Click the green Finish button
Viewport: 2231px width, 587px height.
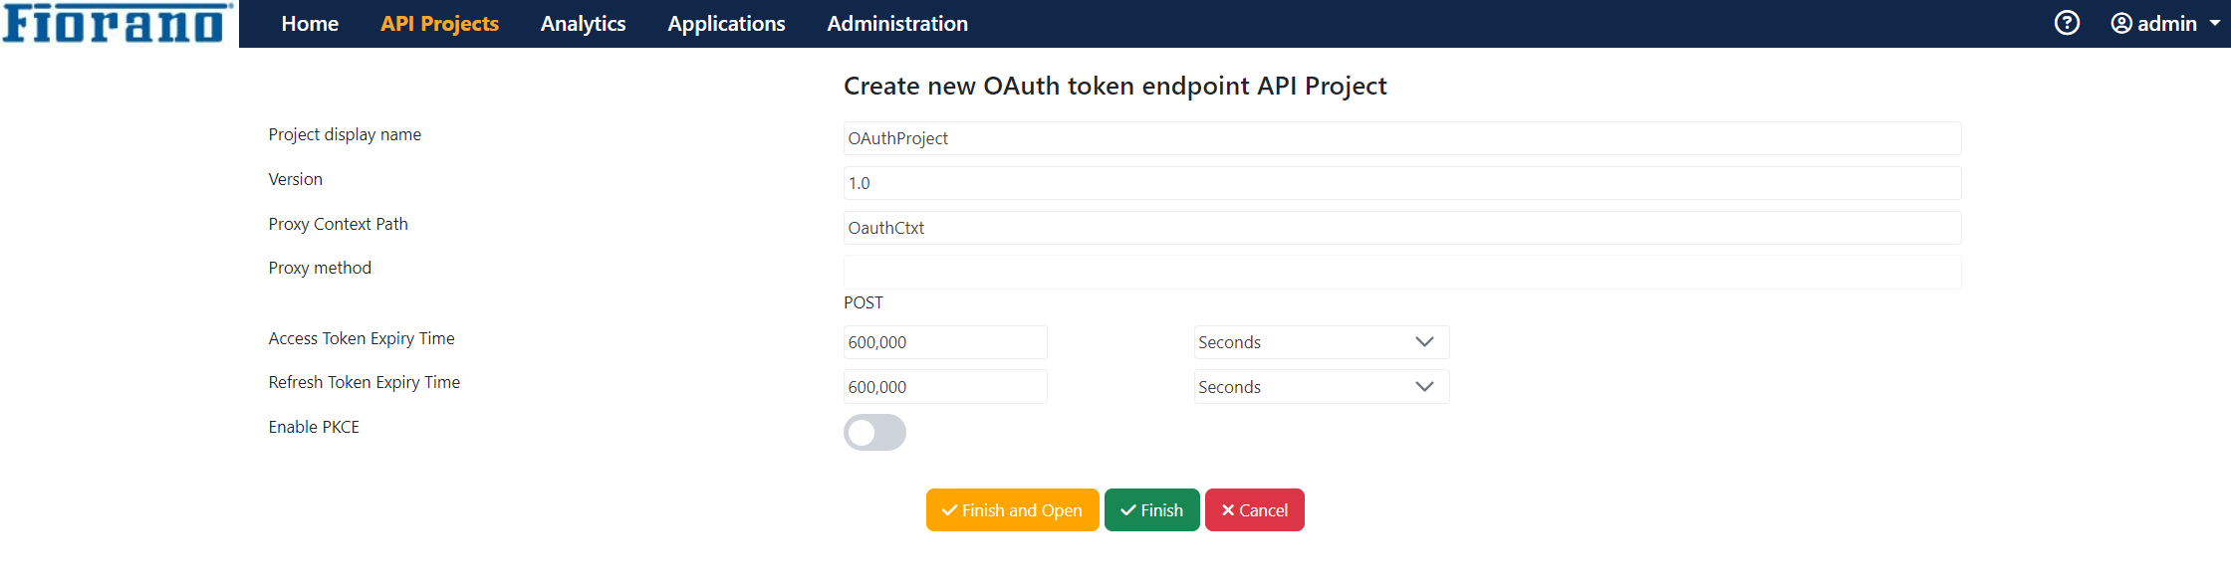coord(1151,510)
